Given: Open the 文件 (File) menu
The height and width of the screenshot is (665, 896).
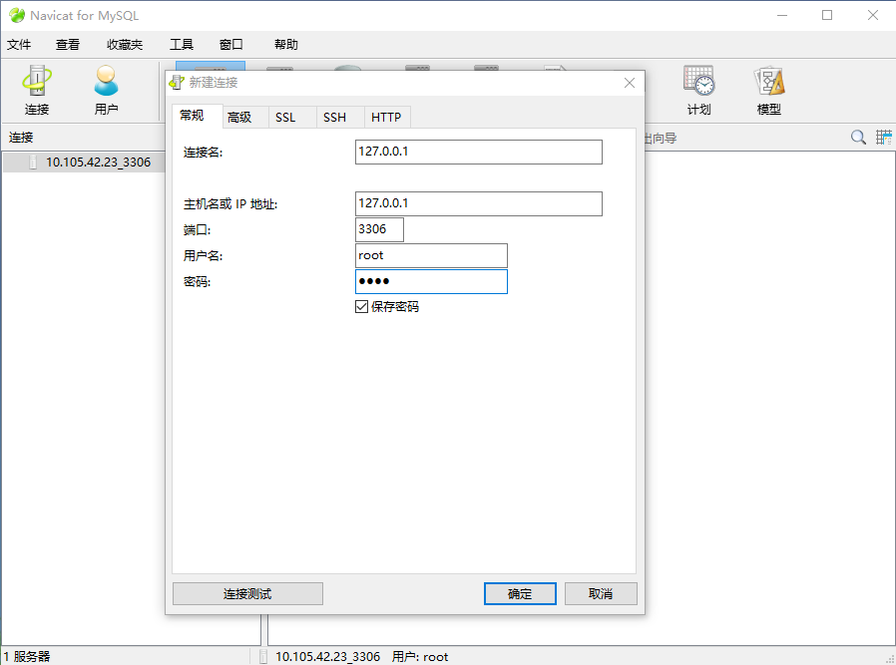Looking at the screenshot, I should (x=20, y=44).
